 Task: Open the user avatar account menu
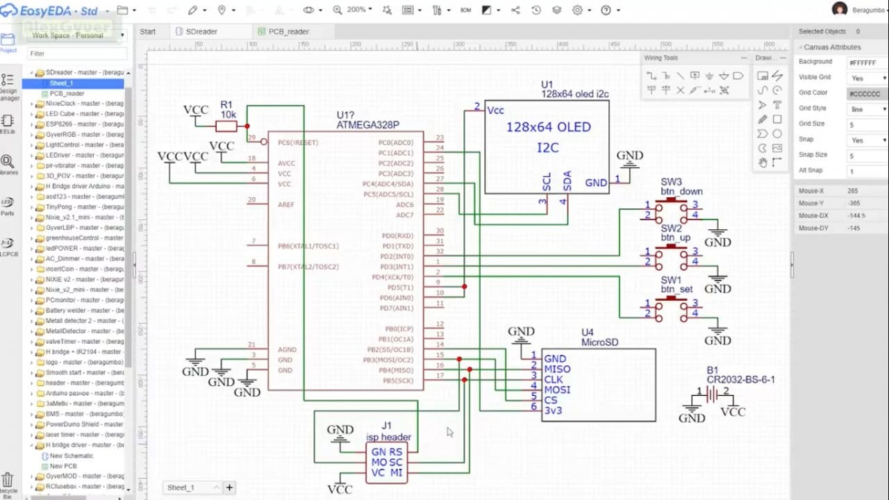click(x=840, y=10)
